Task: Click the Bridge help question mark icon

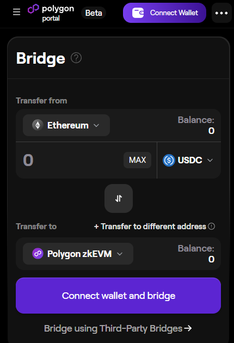Action: 76,58
